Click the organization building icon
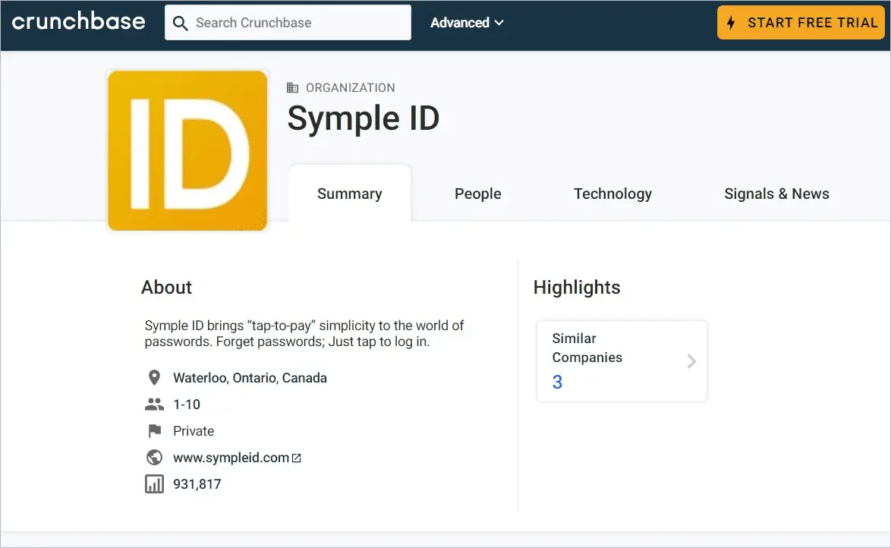The image size is (891, 548). pos(293,87)
